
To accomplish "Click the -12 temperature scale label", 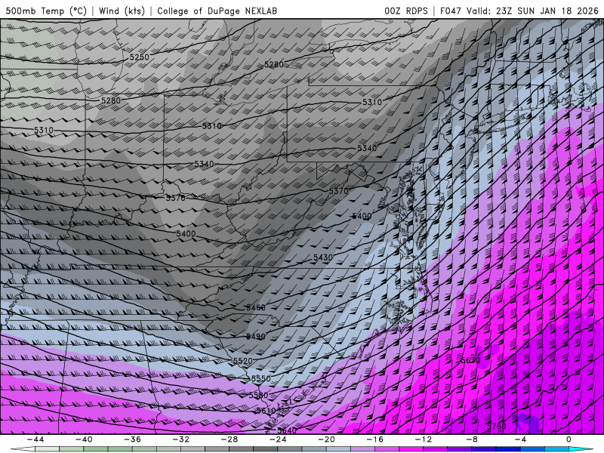I will pos(424,439).
